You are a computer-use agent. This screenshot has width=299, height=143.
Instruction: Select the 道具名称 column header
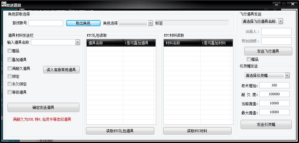point(105,43)
